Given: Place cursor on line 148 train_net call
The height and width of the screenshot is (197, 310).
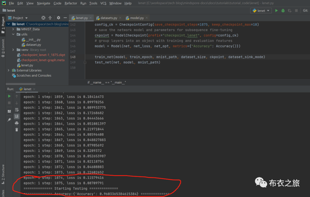Looking at the screenshot, I should pos(180,57).
